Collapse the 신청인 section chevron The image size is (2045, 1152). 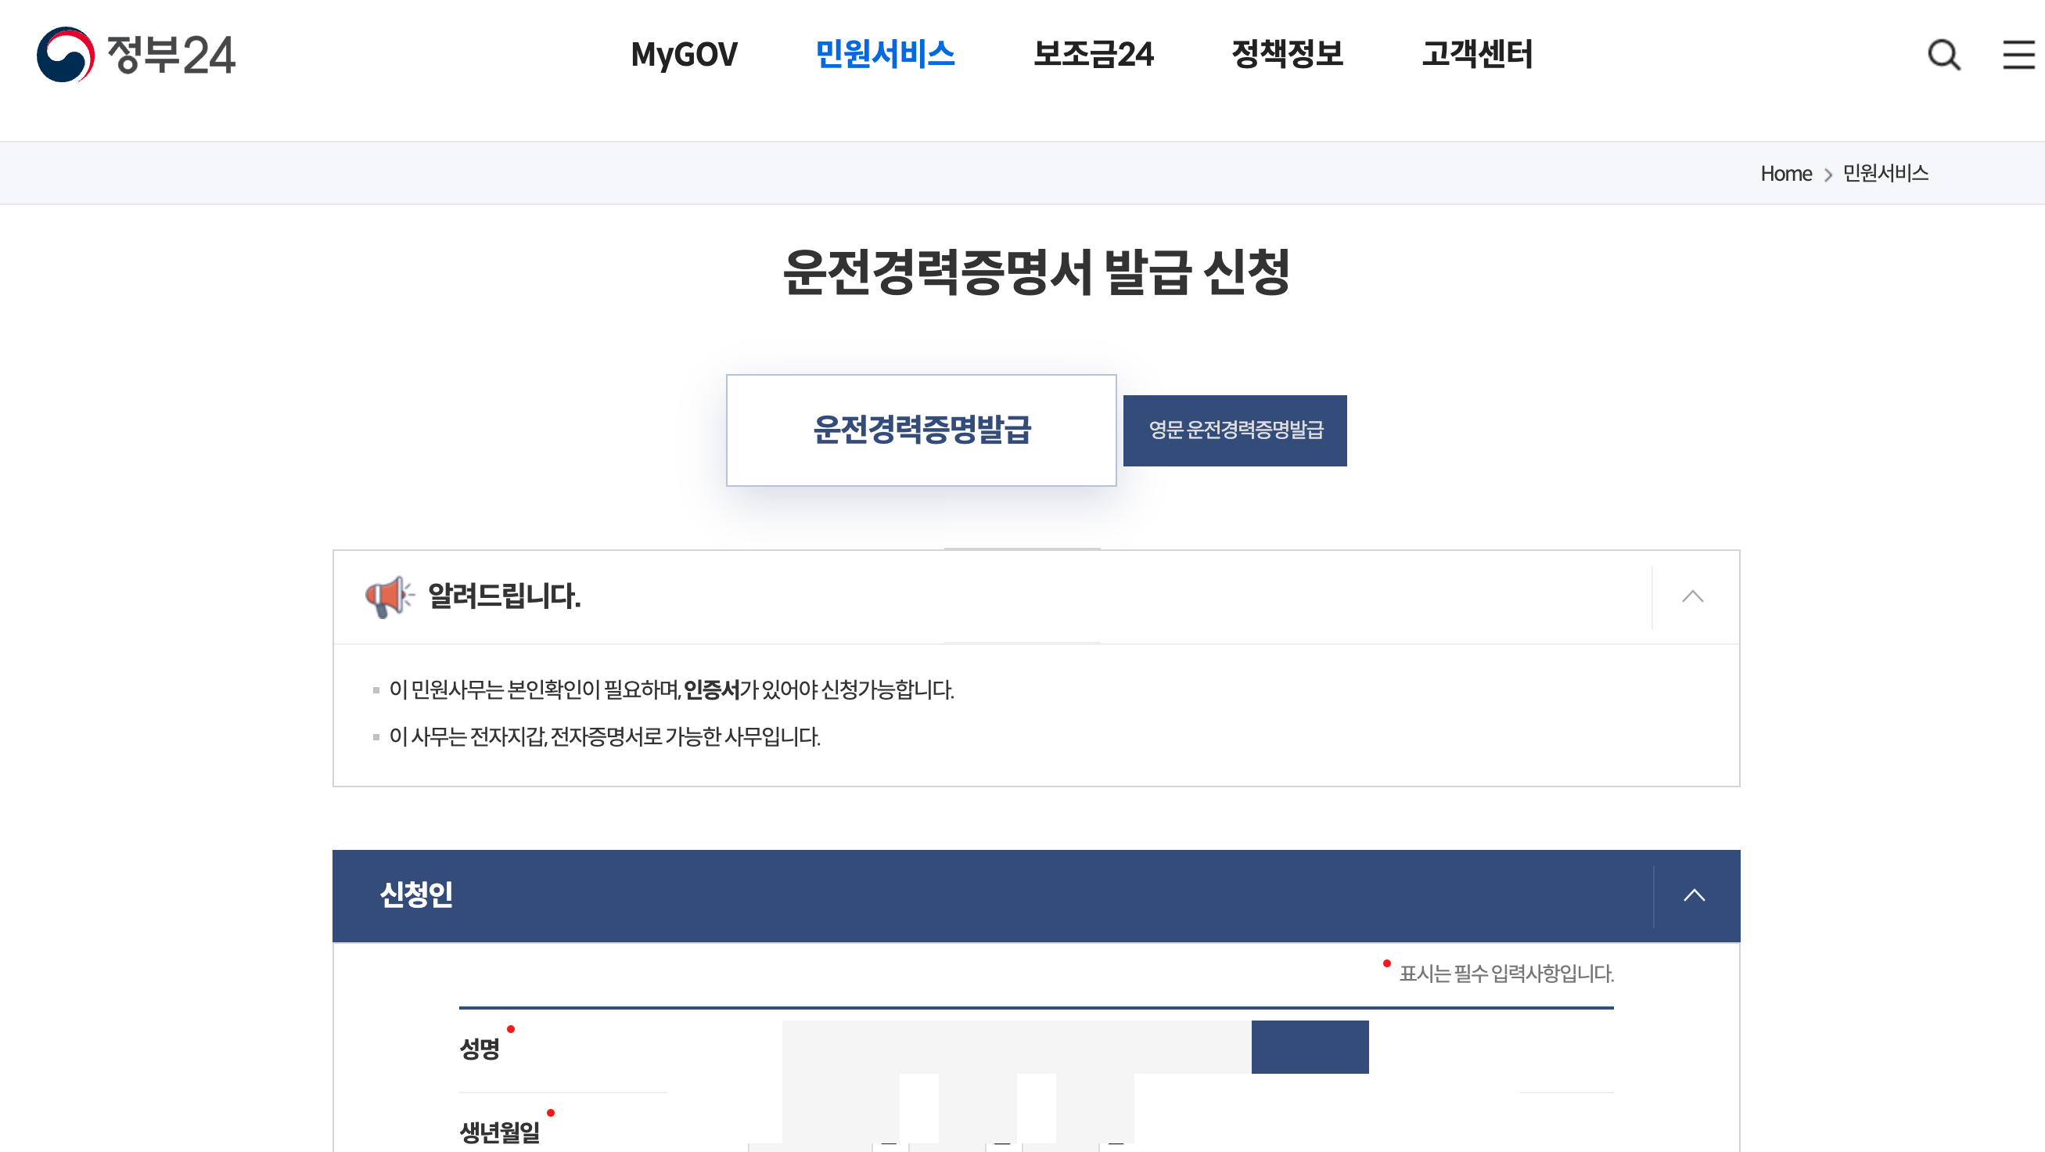[1694, 895]
